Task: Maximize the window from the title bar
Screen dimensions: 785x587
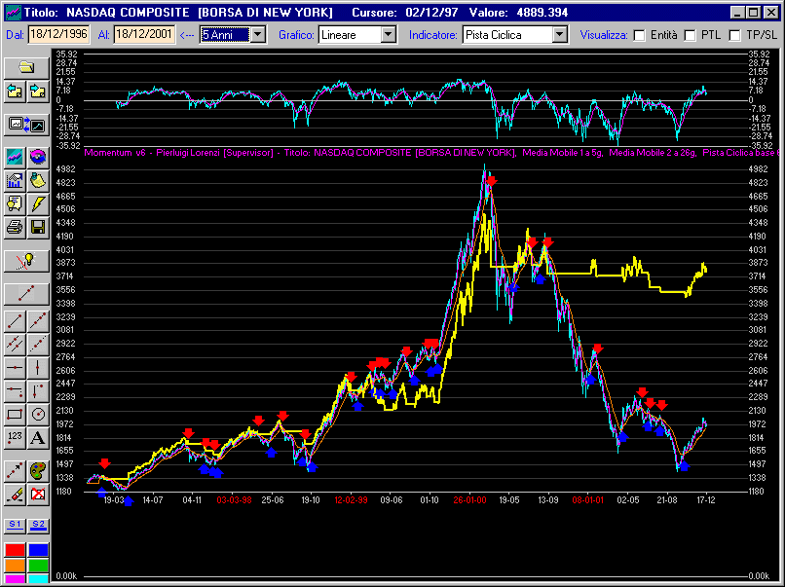Action: (x=754, y=13)
